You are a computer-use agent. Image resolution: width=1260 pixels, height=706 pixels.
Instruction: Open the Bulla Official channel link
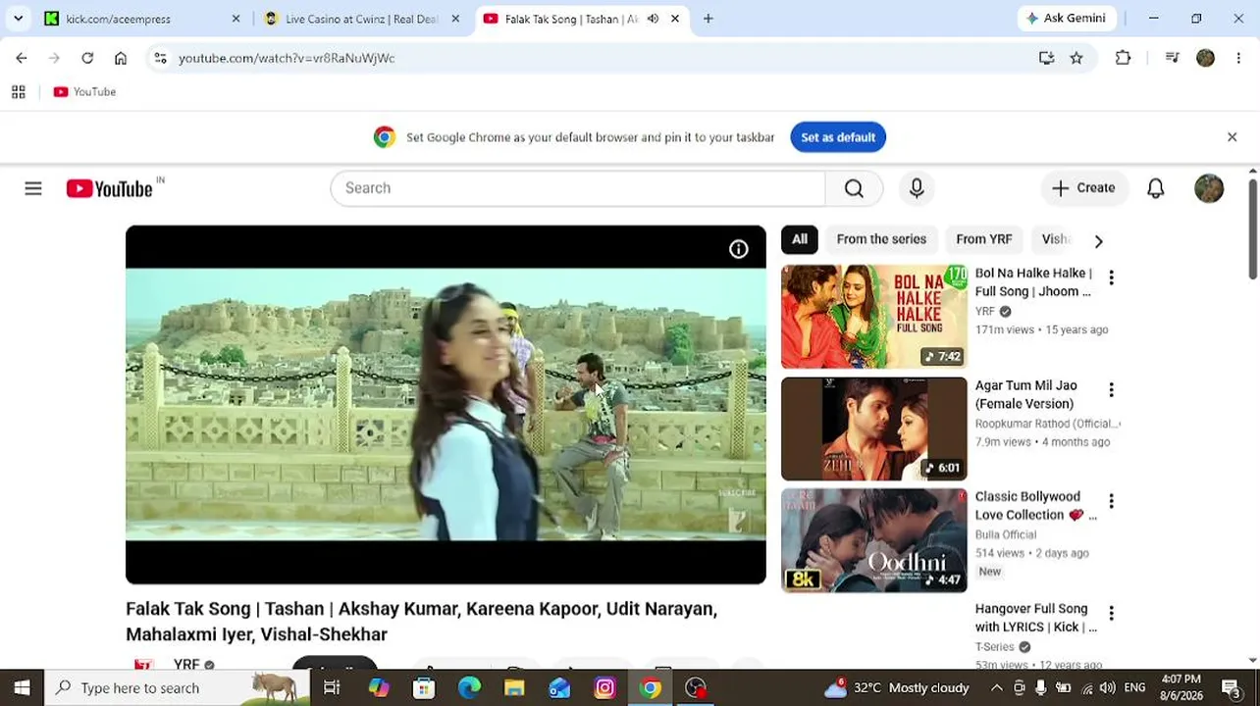[x=1006, y=535]
